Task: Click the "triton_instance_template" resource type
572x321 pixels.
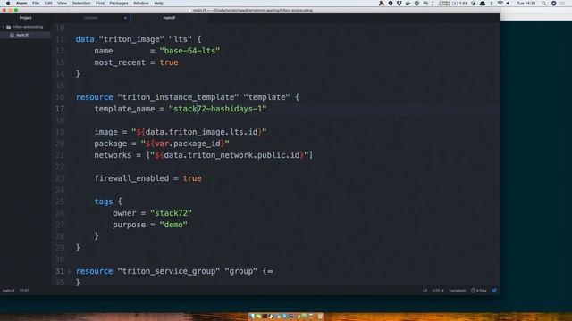Action: coord(178,97)
